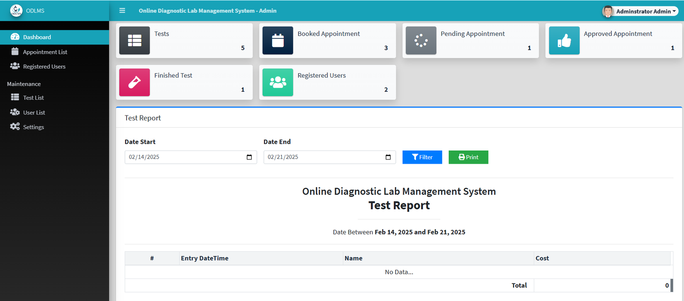Click the Approved Appointment thumbs-up icon
The image size is (684, 301).
coord(564,41)
